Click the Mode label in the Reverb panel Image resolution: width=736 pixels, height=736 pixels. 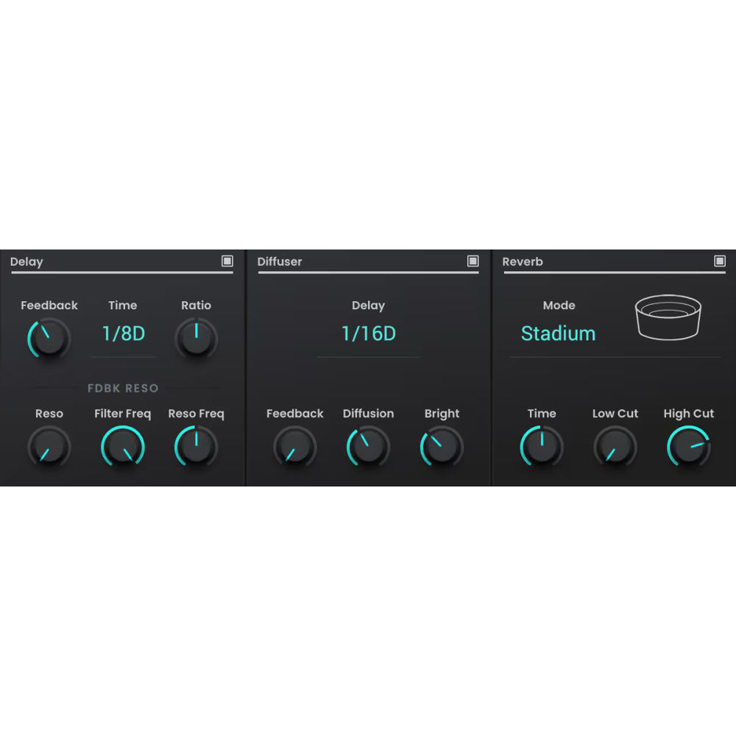click(559, 305)
